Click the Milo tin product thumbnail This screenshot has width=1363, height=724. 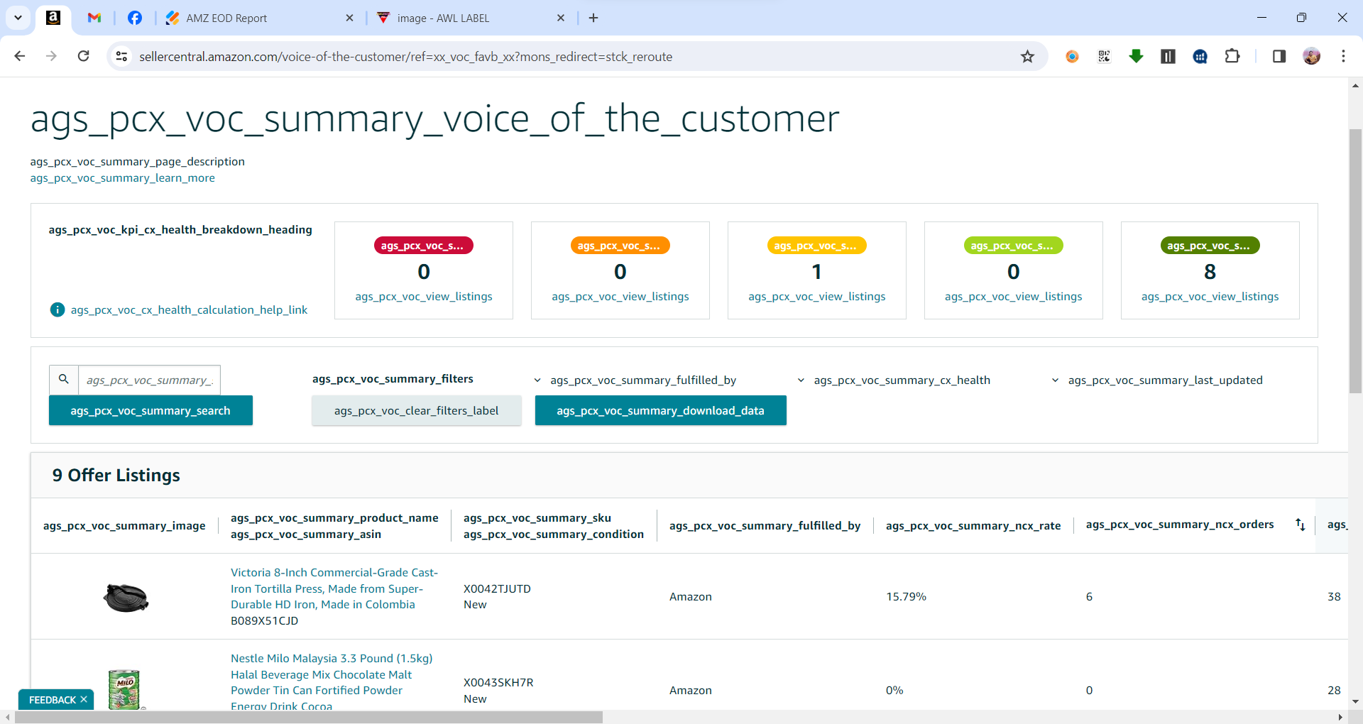(124, 689)
